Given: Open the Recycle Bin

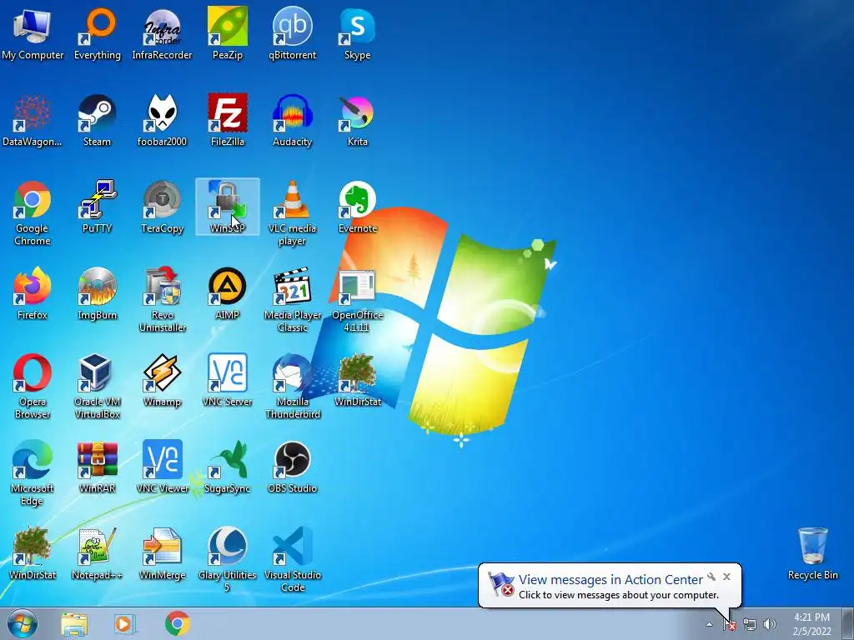Looking at the screenshot, I should pyautogui.click(x=812, y=553).
